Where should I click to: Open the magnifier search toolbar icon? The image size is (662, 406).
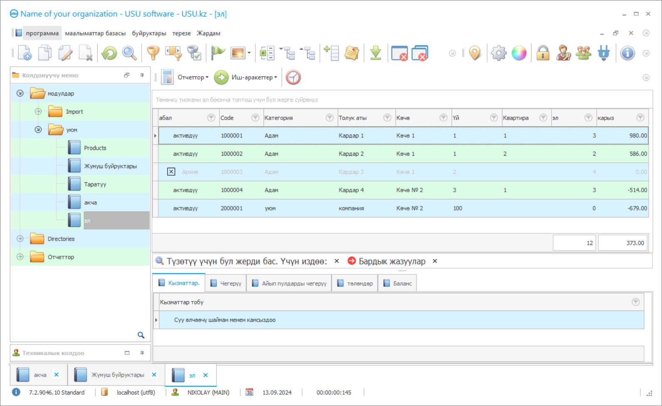pyautogui.click(x=129, y=53)
